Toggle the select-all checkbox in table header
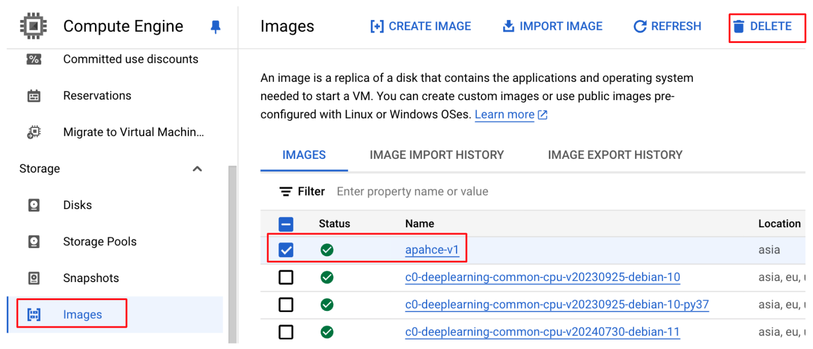The width and height of the screenshot is (813, 349). pos(286,224)
